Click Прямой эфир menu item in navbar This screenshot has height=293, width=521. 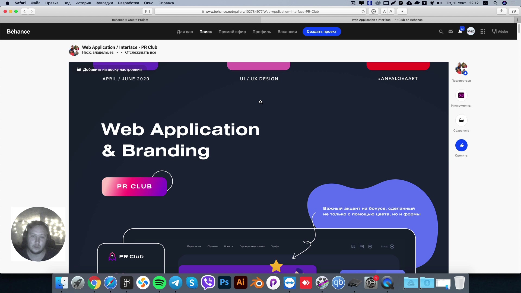(232, 31)
